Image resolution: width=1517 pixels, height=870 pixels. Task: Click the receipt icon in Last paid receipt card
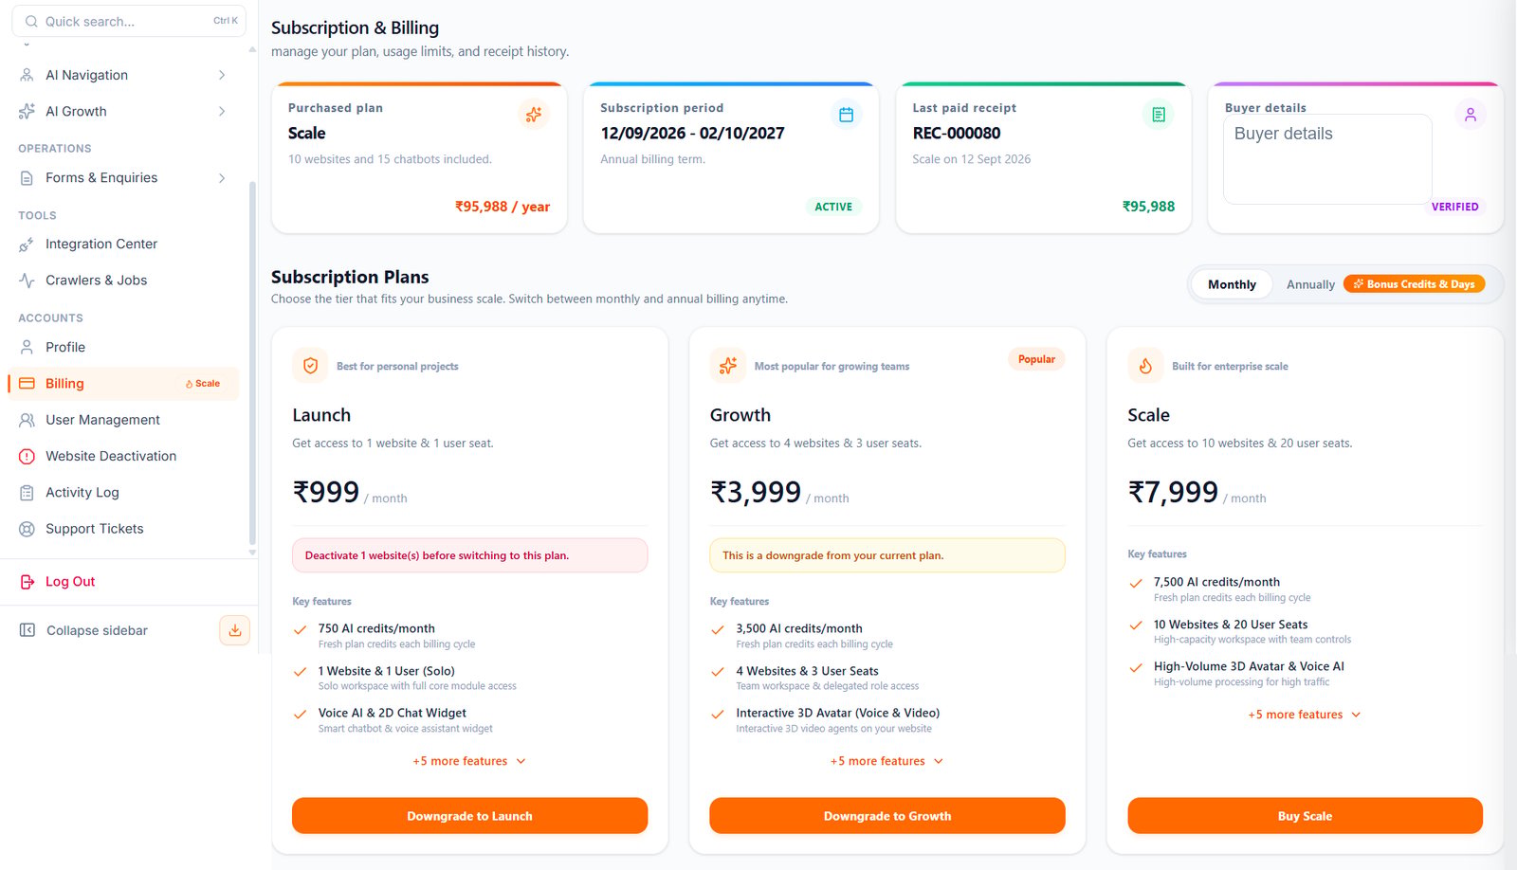pyautogui.click(x=1158, y=115)
